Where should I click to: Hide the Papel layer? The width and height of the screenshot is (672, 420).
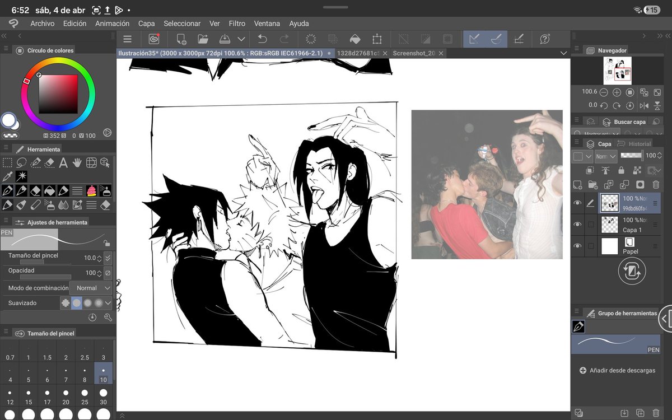[578, 246]
